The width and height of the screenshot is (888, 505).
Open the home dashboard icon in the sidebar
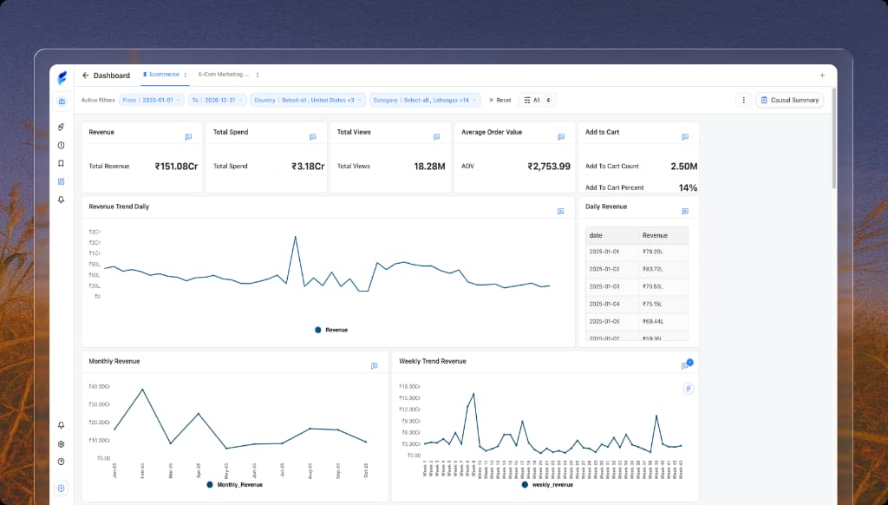(x=61, y=102)
